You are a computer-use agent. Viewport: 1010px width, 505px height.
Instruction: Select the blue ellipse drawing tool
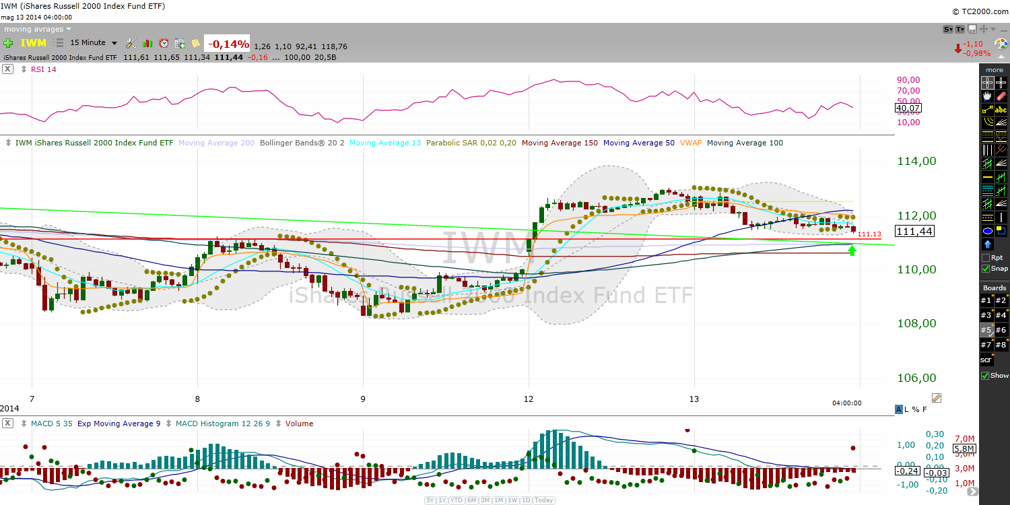987,231
